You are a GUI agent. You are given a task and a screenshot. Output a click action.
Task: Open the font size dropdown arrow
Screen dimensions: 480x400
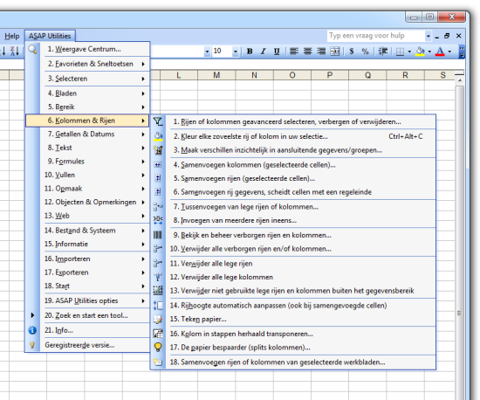[235, 52]
